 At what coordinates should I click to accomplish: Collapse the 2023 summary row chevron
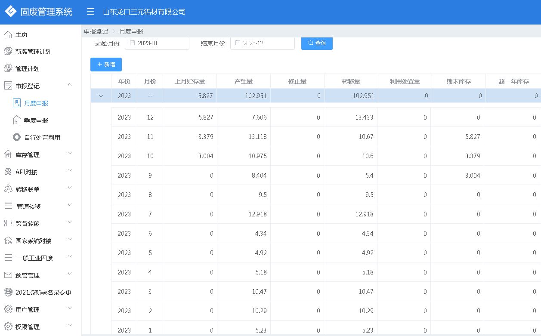pos(101,96)
